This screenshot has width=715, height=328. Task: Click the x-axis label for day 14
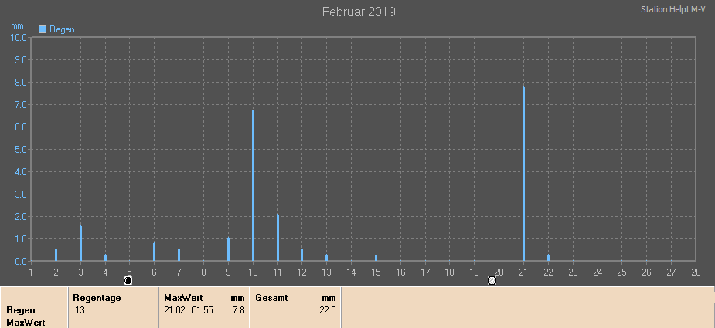(351, 272)
